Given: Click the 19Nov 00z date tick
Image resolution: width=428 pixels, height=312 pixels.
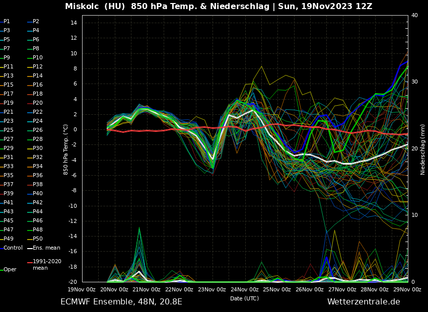Looking at the screenshot, I should [x=82, y=289].
